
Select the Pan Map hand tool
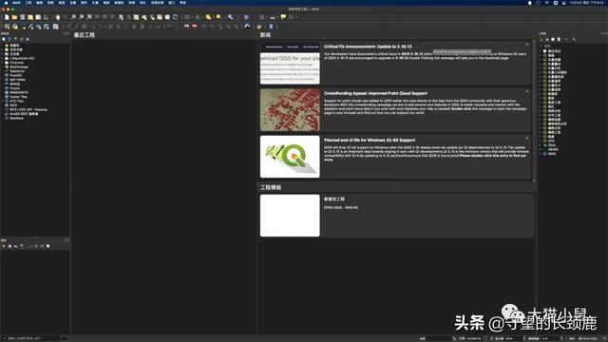[x=58, y=17]
